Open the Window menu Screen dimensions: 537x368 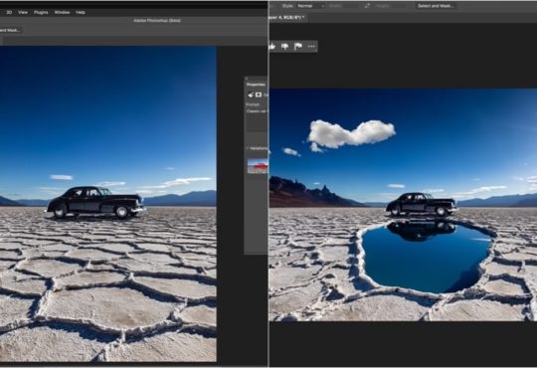(x=63, y=12)
